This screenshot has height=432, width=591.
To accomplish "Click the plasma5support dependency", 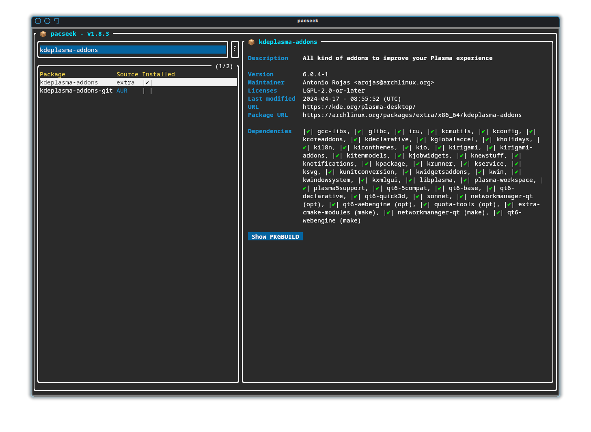I will (x=339, y=188).
